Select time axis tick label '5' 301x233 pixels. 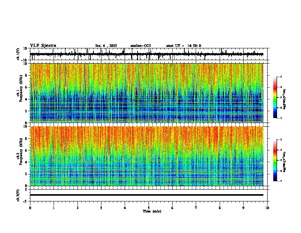[x=149, y=208]
